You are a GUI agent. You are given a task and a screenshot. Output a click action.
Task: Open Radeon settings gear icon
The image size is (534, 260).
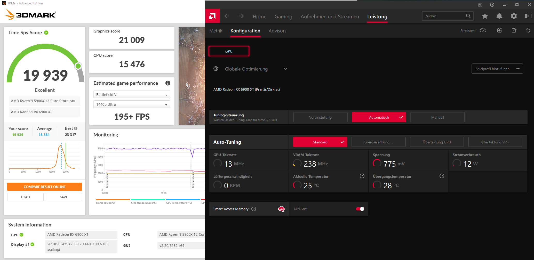pos(514,16)
